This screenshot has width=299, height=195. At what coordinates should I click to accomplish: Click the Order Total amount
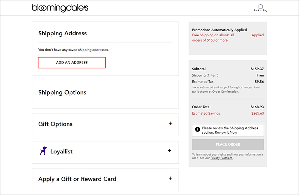(257, 107)
